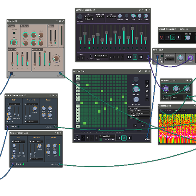Click the right arrow step button in Control Sequencer
The width and height of the screenshot is (196, 196).
[122, 57]
